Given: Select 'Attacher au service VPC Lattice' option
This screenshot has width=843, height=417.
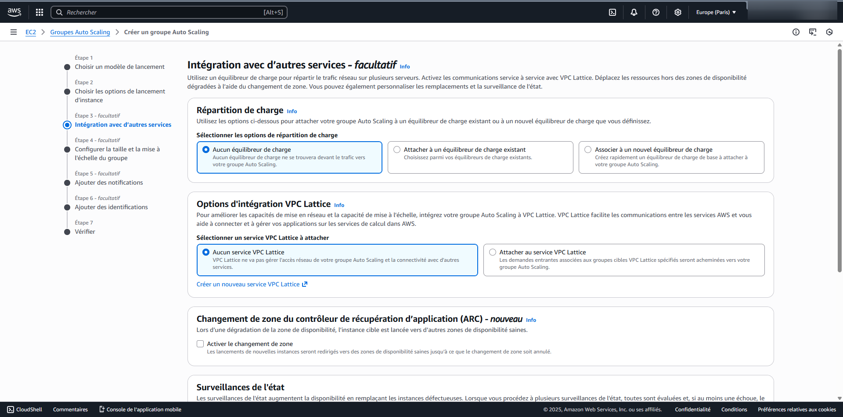Looking at the screenshot, I should 493,252.
